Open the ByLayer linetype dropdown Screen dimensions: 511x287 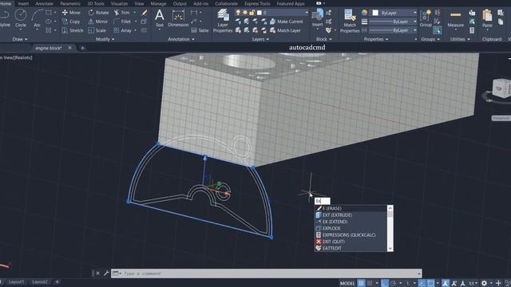pyautogui.click(x=393, y=30)
